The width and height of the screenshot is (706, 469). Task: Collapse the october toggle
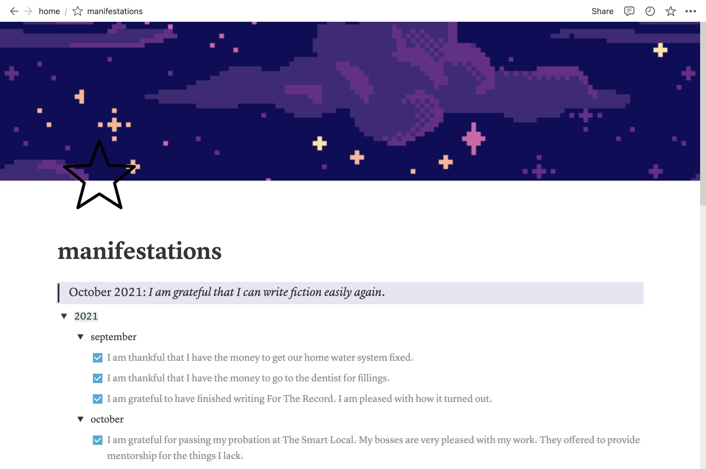[x=80, y=419]
